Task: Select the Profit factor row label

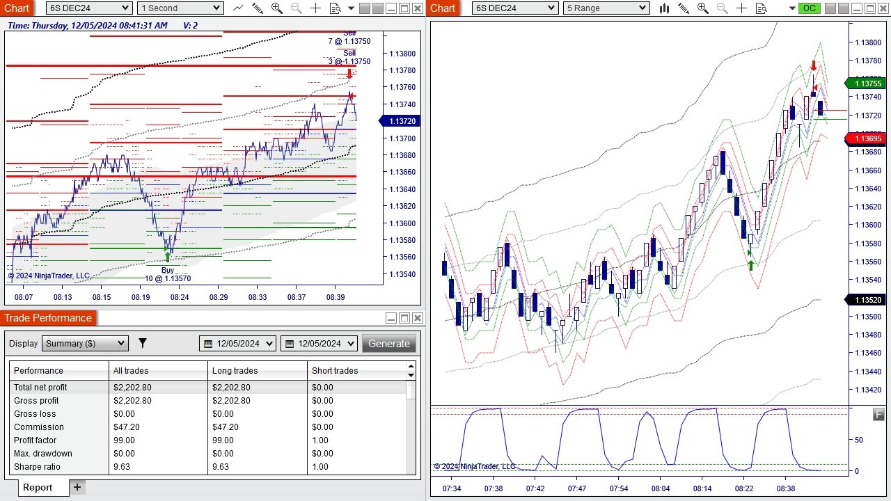Action: pyautogui.click(x=36, y=440)
